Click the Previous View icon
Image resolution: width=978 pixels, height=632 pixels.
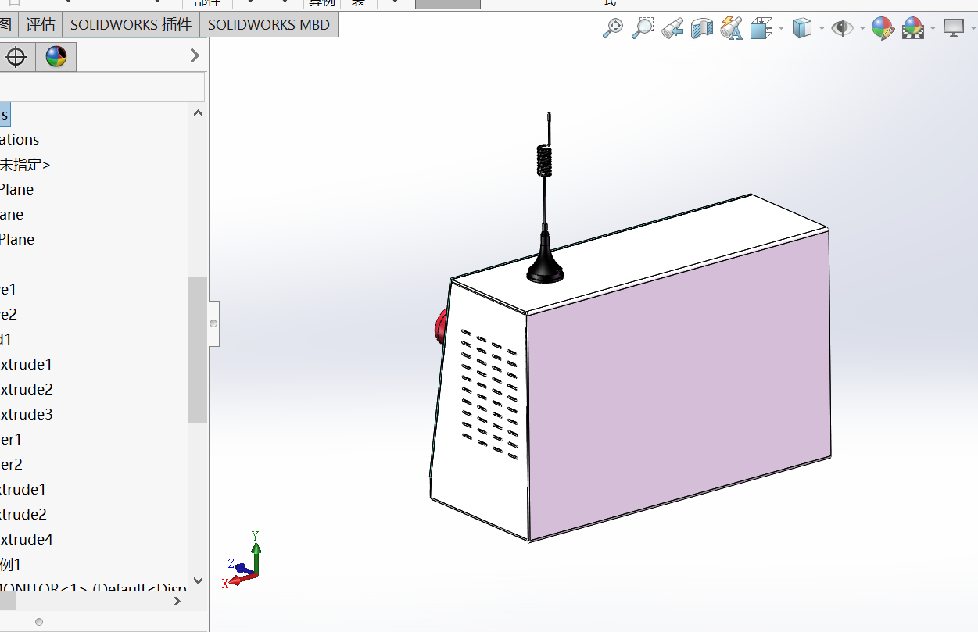[672, 29]
